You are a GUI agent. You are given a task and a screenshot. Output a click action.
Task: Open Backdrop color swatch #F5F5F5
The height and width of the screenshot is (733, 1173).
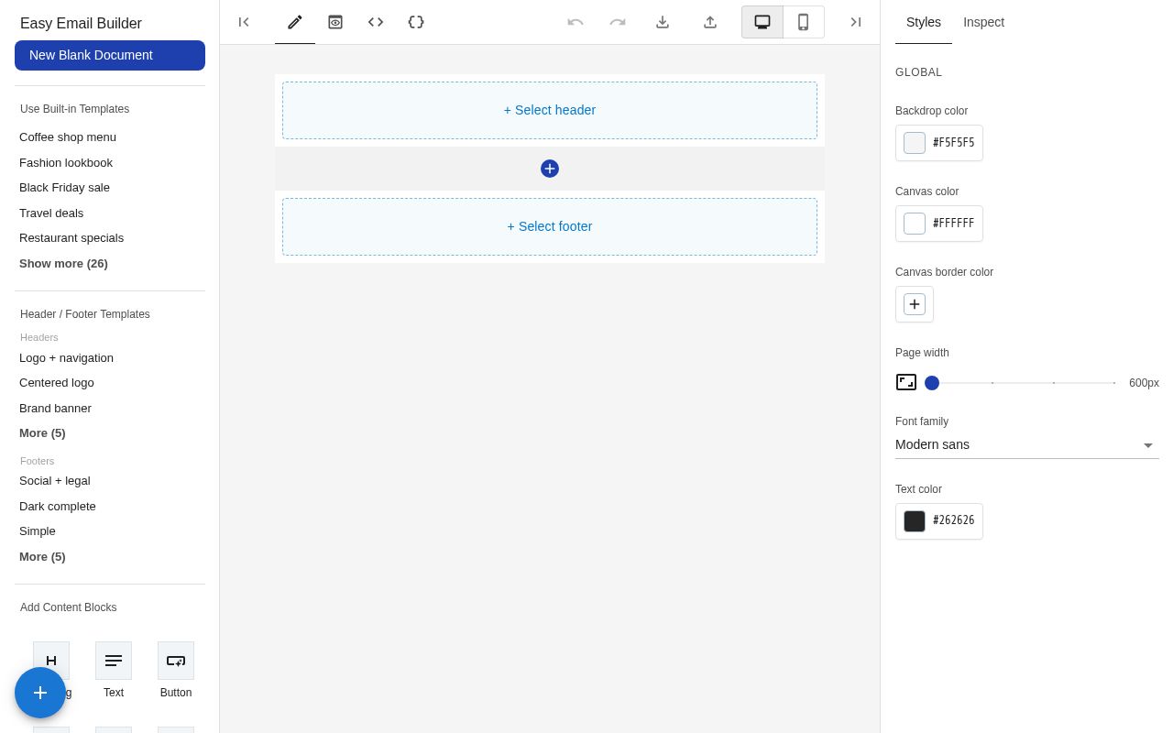(x=939, y=143)
